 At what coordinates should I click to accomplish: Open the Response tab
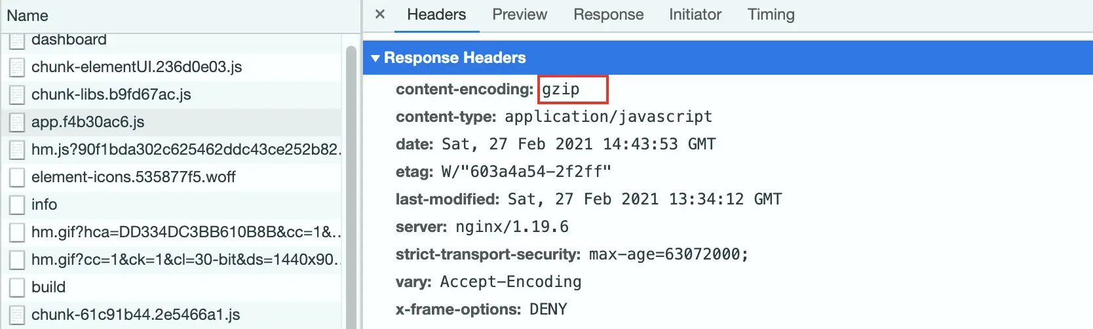click(608, 14)
